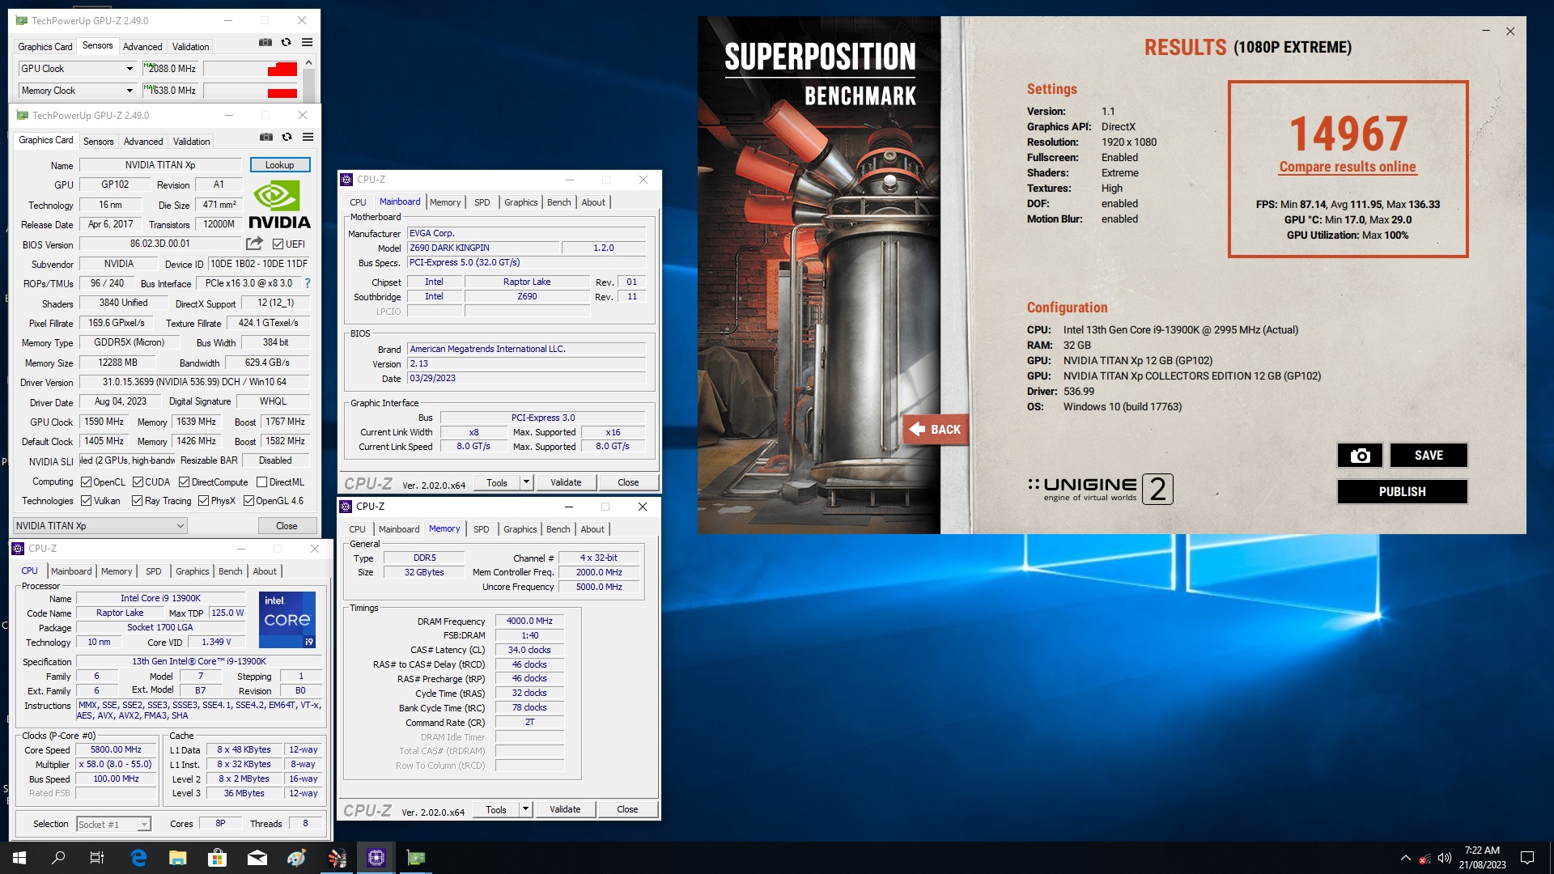Click the camera icon in sensors GPU-Z window
Screen dimensions: 1554x874
[x=265, y=43]
